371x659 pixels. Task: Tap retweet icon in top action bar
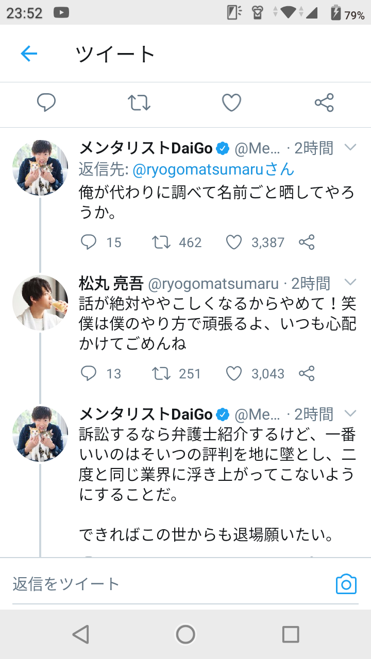coord(139,103)
